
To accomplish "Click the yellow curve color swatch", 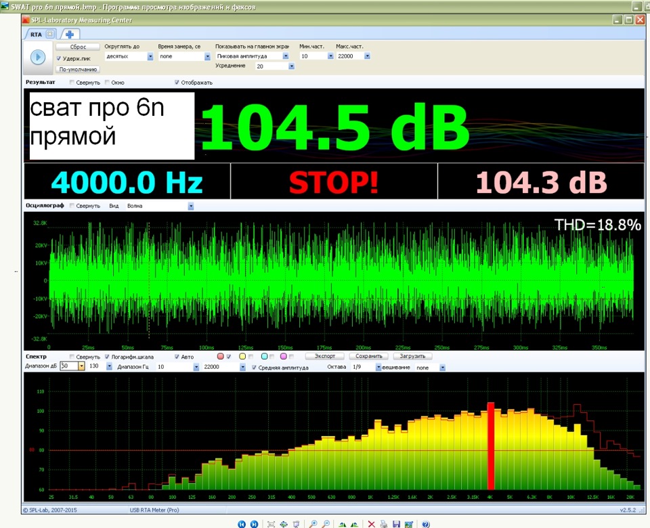I will pos(242,357).
